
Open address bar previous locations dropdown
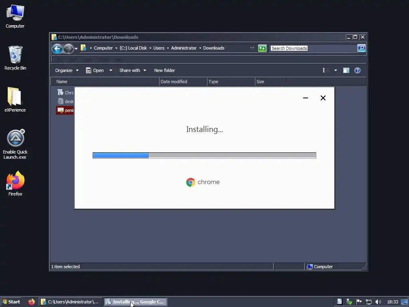252,48
